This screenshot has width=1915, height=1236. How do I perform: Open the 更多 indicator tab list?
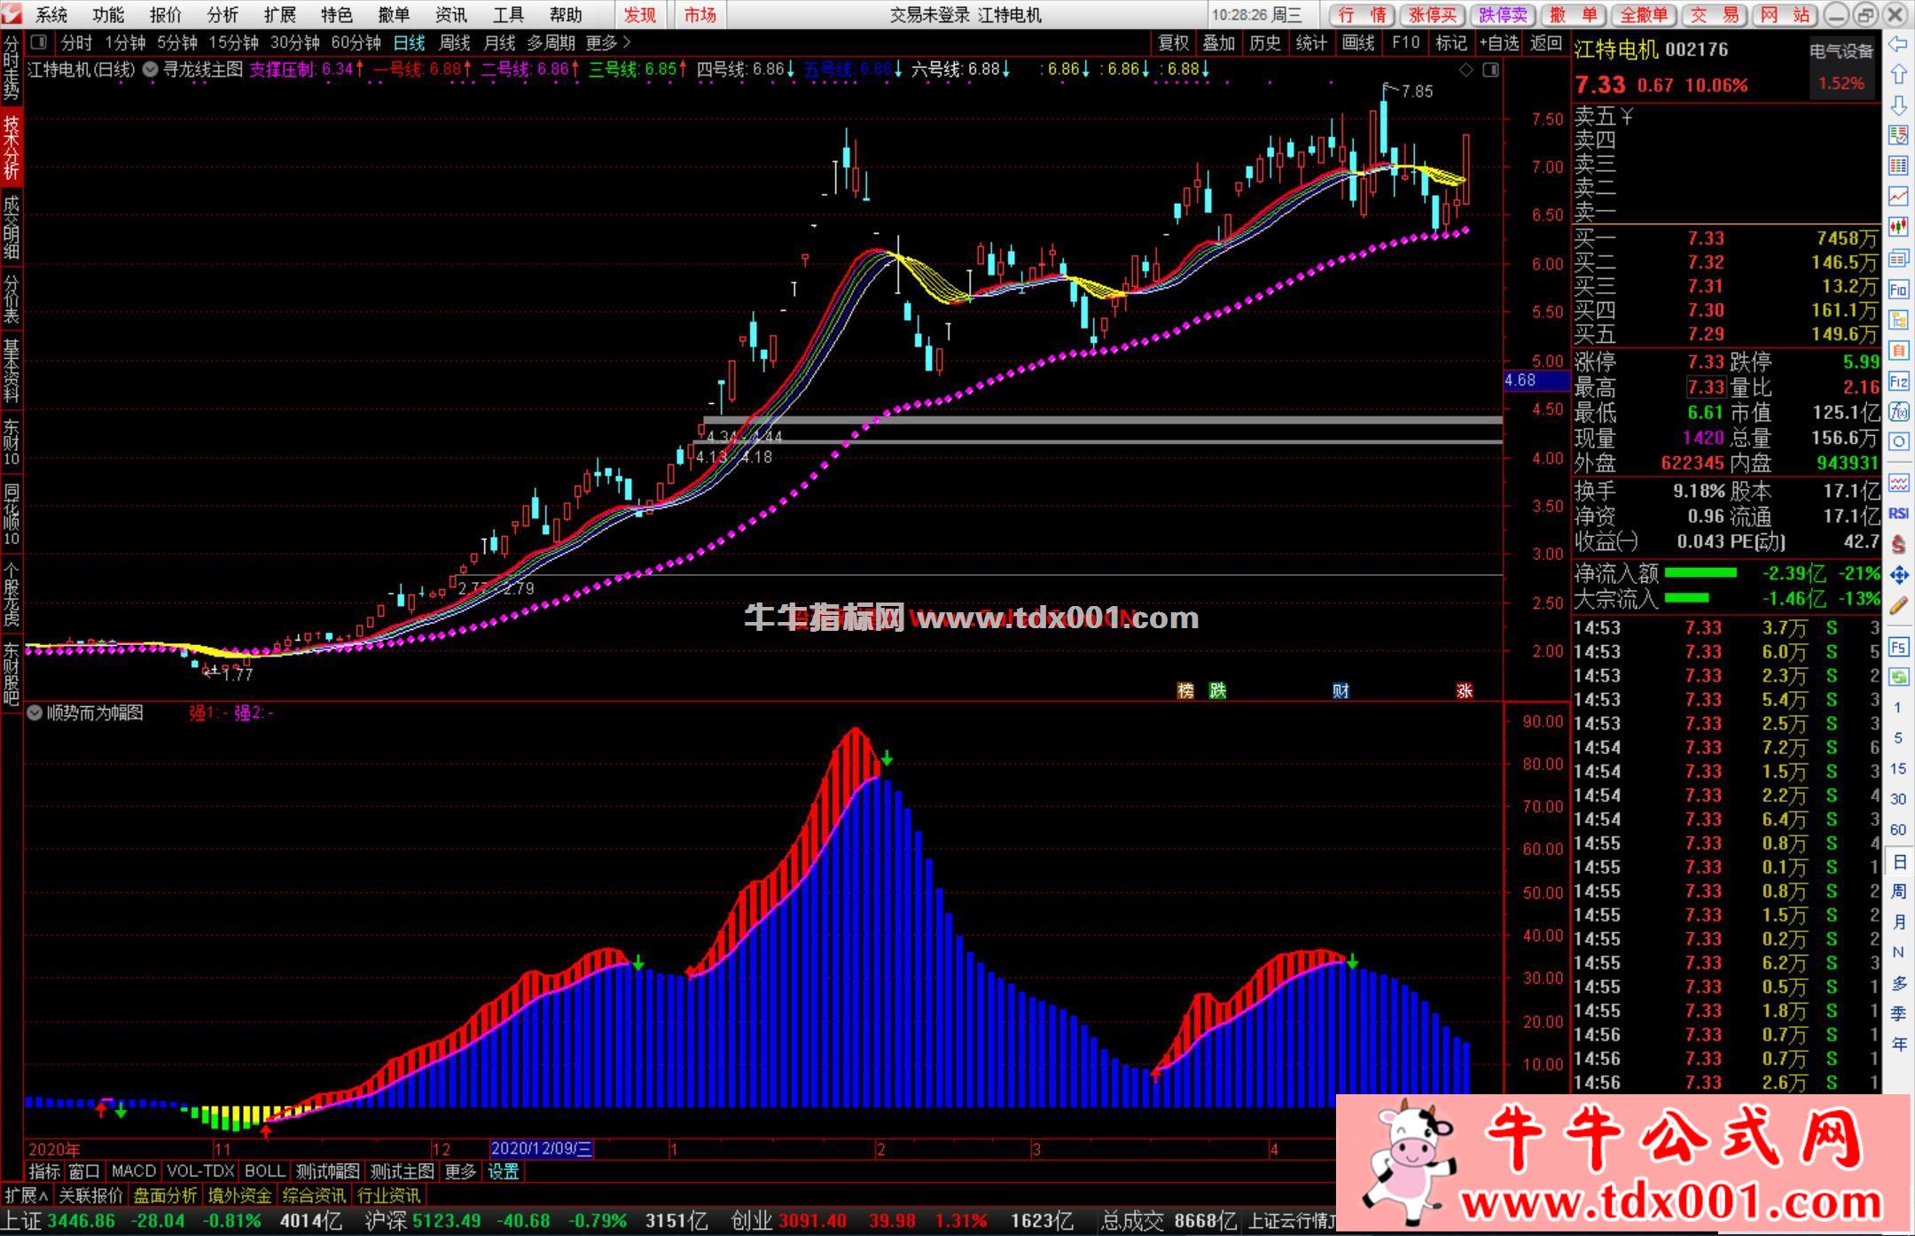[x=460, y=1171]
